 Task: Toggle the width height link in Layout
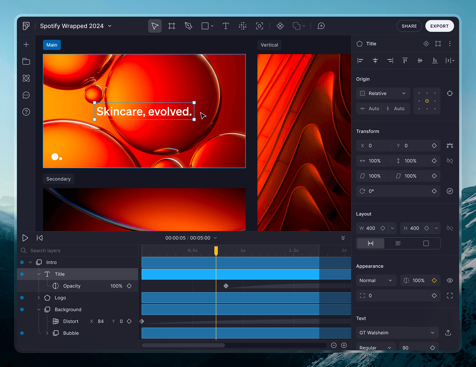pyautogui.click(x=450, y=228)
